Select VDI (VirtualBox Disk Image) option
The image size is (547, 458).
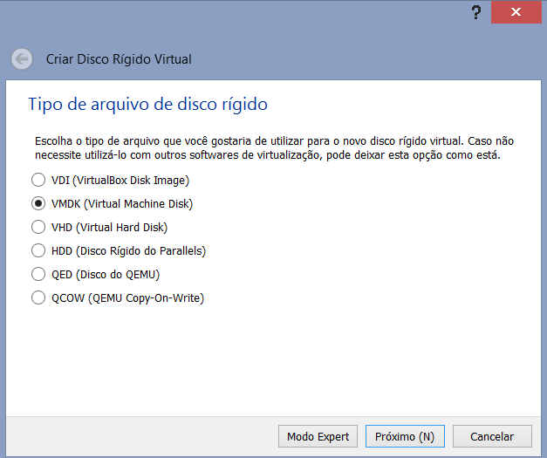click(110, 181)
